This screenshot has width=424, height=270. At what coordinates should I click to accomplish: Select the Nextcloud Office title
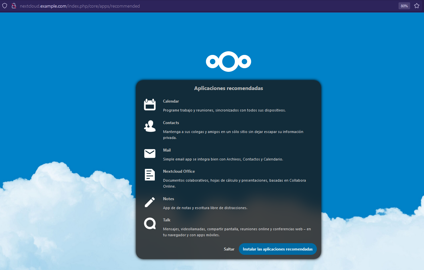tap(179, 171)
